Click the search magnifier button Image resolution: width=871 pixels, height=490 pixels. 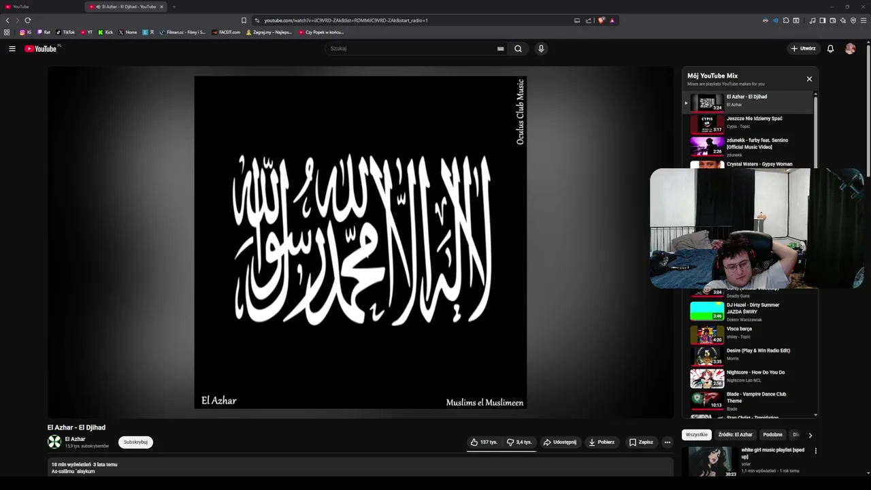(x=518, y=48)
